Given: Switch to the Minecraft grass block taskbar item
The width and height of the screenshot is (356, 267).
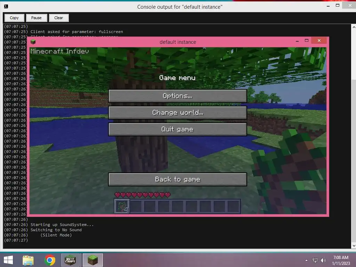Looking at the screenshot, I should 92,260.
